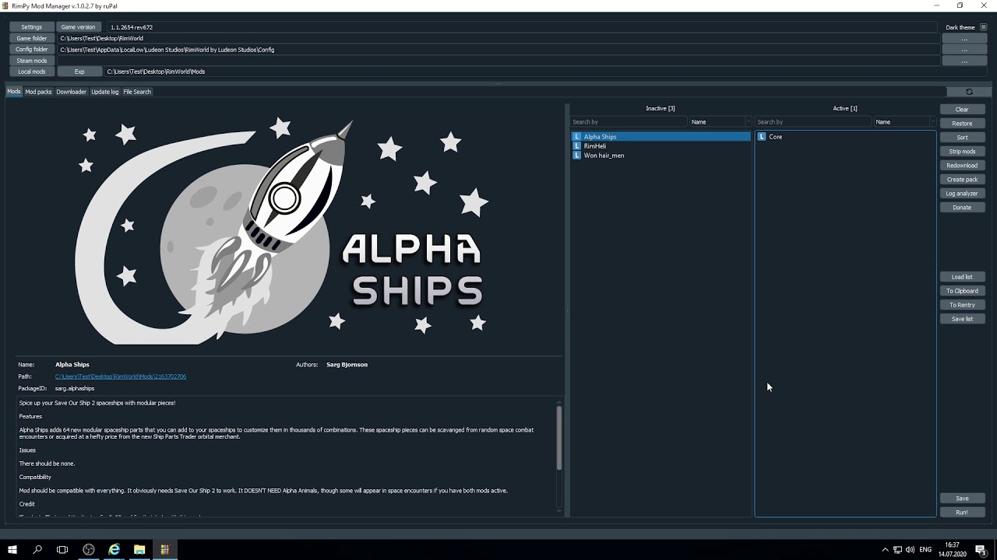This screenshot has height=560, width=997.
Task: Click the Create pack button
Action: tap(962, 180)
